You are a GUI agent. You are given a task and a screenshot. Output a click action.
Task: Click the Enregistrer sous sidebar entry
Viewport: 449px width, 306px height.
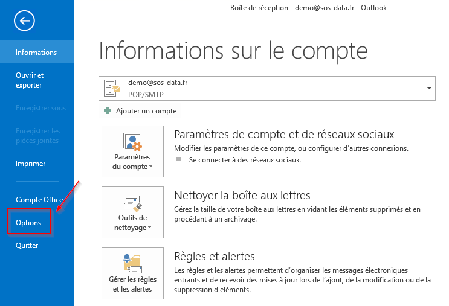coord(41,108)
